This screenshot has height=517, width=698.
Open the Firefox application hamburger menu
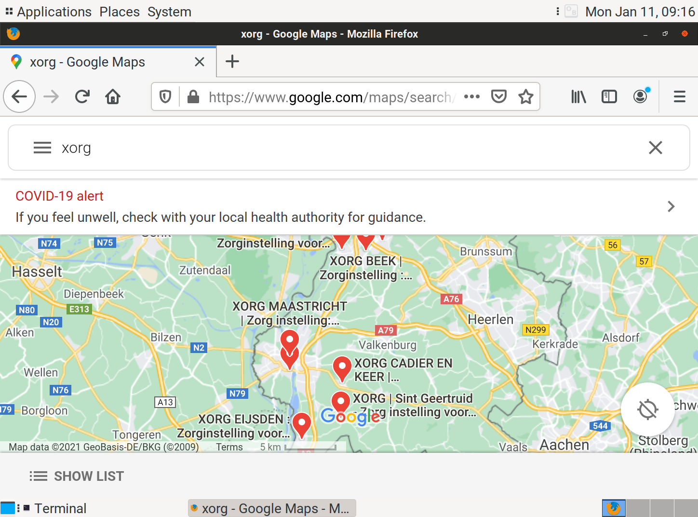coord(680,97)
